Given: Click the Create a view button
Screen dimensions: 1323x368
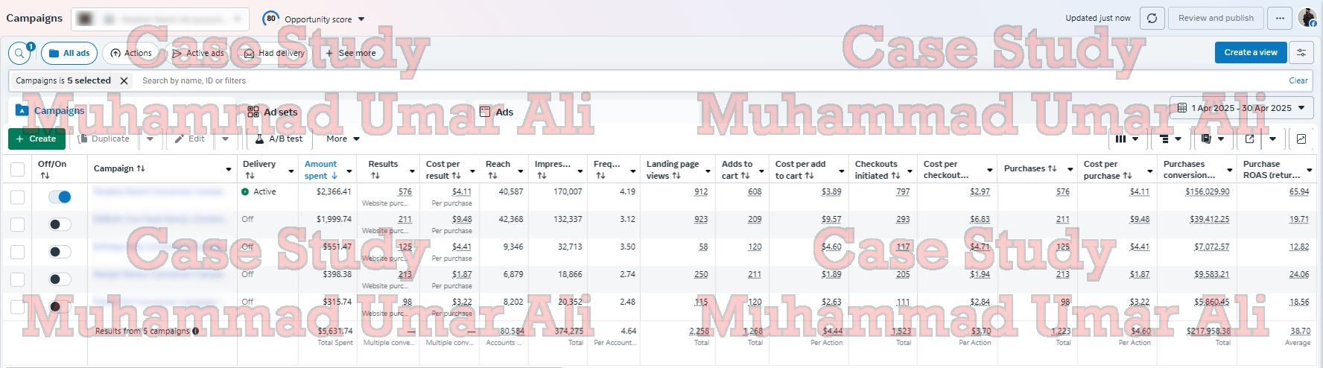Looking at the screenshot, I should tap(1250, 53).
